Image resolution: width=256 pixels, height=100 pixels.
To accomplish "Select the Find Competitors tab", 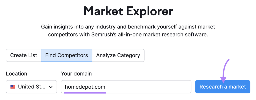I will pos(66,55).
